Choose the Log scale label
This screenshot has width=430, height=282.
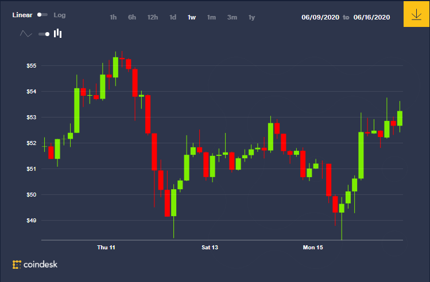click(x=60, y=15)
